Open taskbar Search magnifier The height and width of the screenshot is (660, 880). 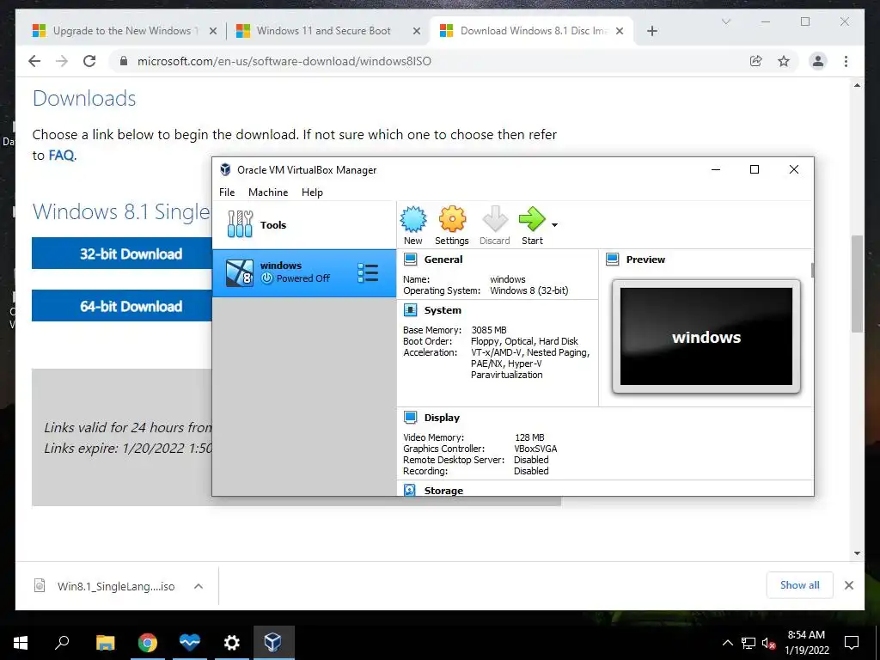coord(62,643)
